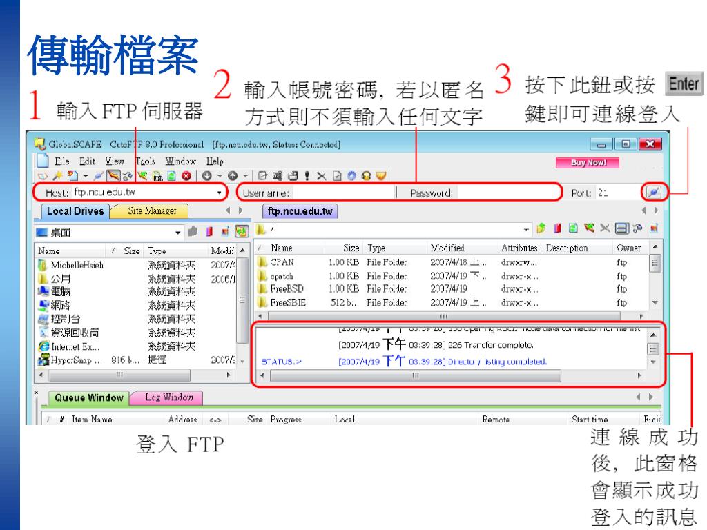Open the New document dropdown arrow
The image size is (707, 530).
tap(85, 176)
